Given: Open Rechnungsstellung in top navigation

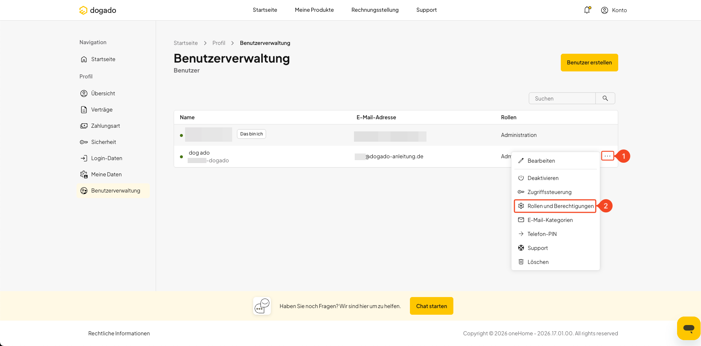Looking at the screenshot, I should point(375,10).
